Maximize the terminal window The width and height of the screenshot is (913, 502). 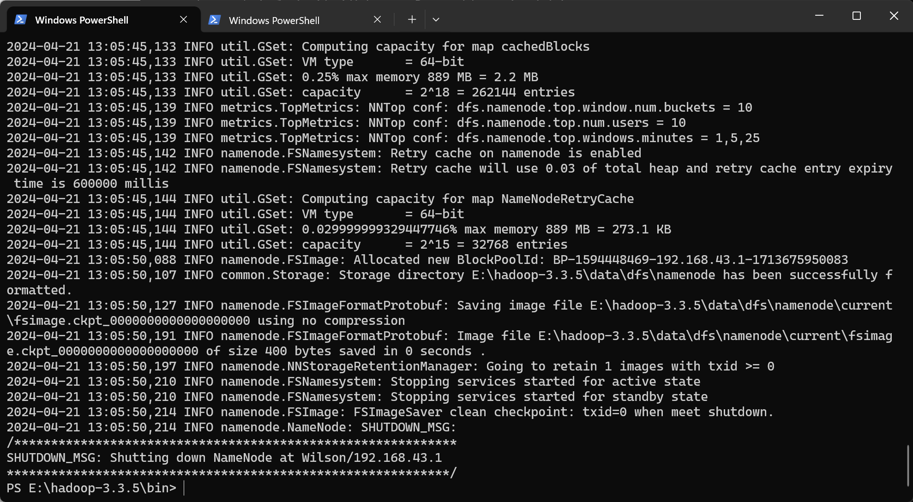pyautogui.click(x=857, y=16)
